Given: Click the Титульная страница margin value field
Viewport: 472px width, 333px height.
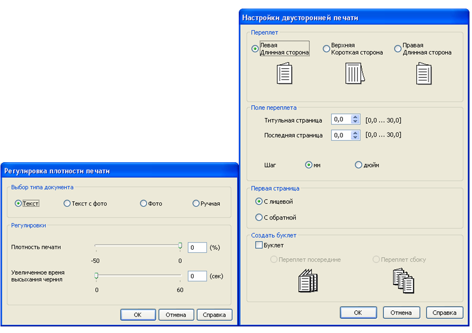Looking at the screenshot, I should tap(341, 119).
